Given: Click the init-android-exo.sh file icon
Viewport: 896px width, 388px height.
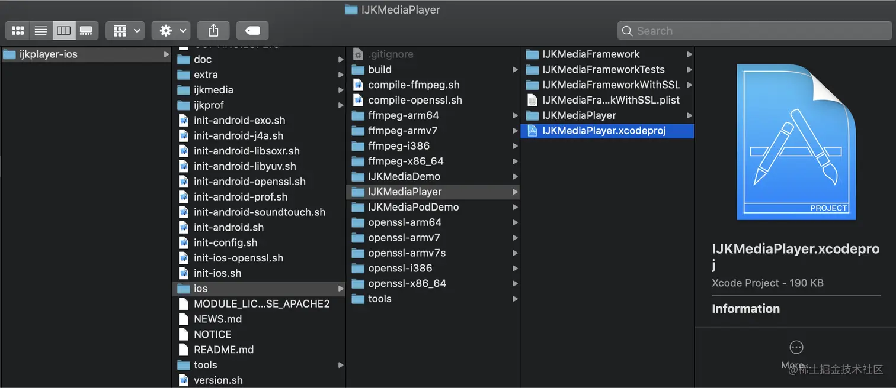Looking at the screenshot, I should pyautogui.click(x=183, y=120).
